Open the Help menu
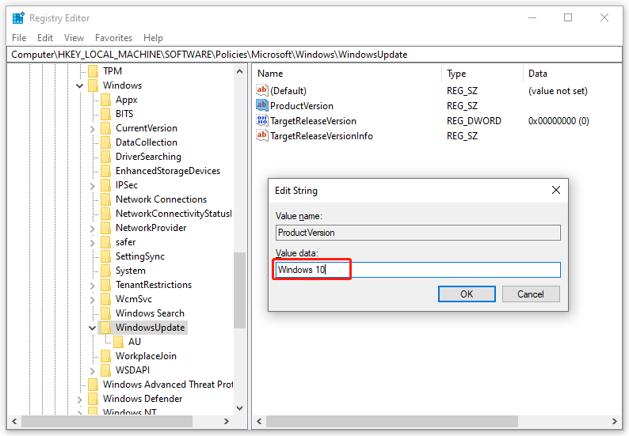This screenshot has height=436, width=629. [153, 38]
